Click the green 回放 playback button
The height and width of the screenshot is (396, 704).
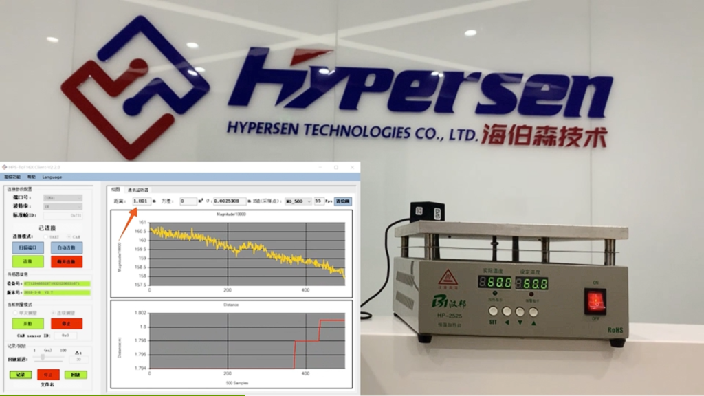click(x=76, y=375)
